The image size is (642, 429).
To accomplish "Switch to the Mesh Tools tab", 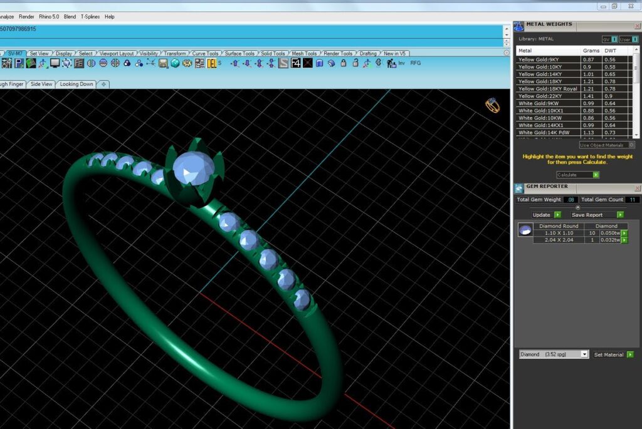I will 304,54.
